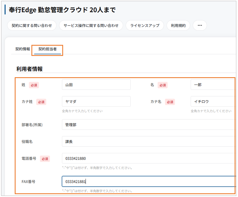Click the FAX番号 label
The width and height of the screenshot is (238, 197).
coord(28,182)
